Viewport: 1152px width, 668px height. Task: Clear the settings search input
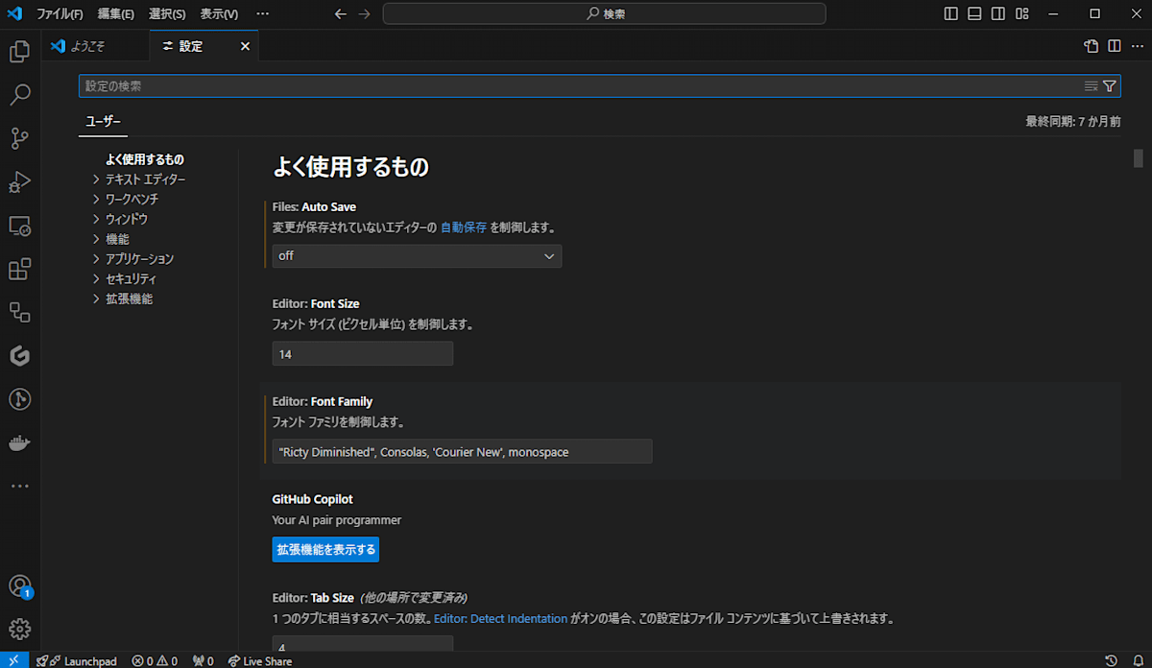coord(1091,86)
